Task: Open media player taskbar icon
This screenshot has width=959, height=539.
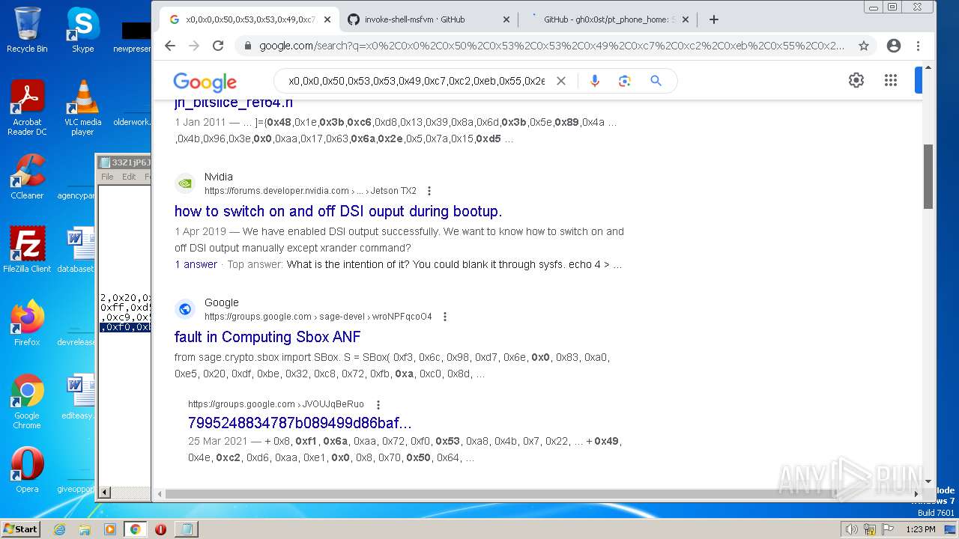Action: click(x=110, y=529)
